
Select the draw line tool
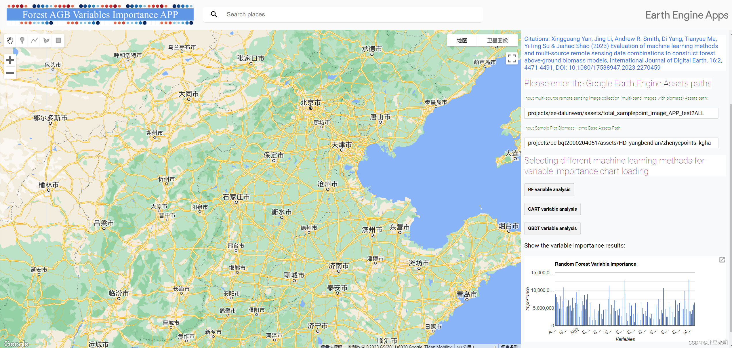point(34,41)
